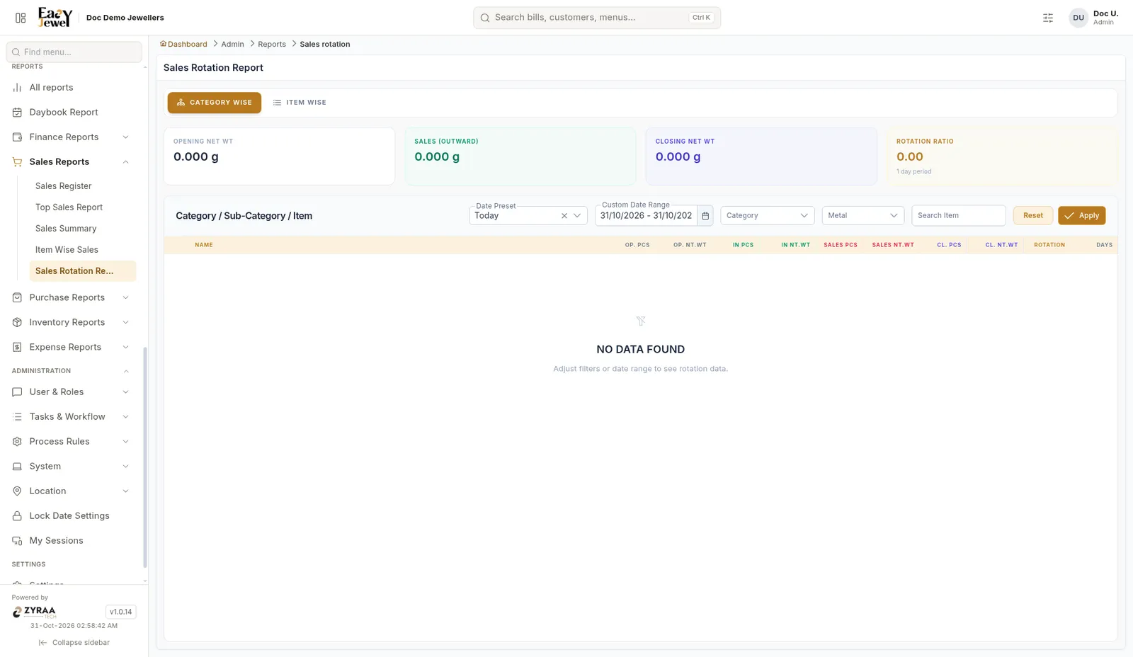
Task: Expand Process Rules submenu chevron
Action: (125, 442)
